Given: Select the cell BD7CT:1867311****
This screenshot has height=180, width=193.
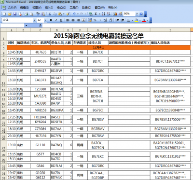Looking at the screenshot, I should tap(170, 61).
